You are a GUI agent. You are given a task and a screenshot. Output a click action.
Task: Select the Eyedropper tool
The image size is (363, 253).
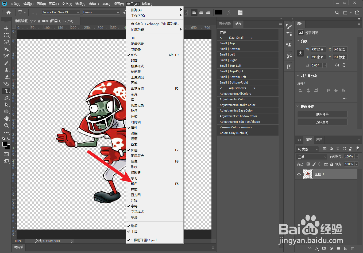point(6,56)
